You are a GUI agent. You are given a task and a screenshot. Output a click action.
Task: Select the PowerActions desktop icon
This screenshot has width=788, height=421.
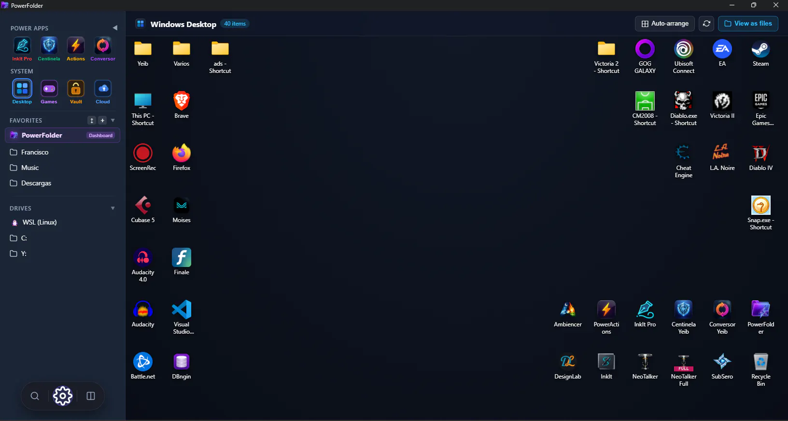tap(606, 317)
